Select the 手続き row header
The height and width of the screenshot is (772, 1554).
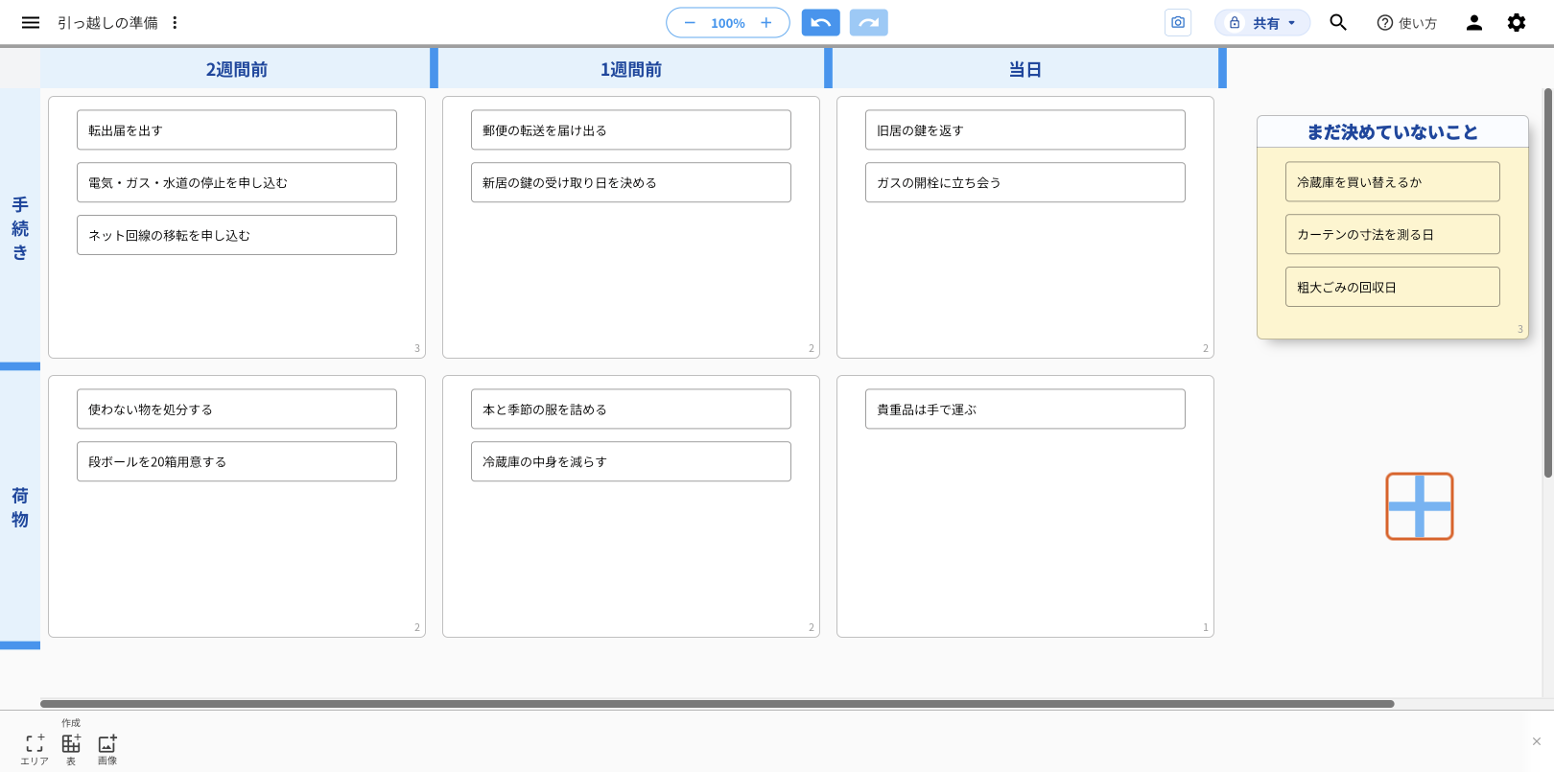pyautogui.click(x=20, y=228)
